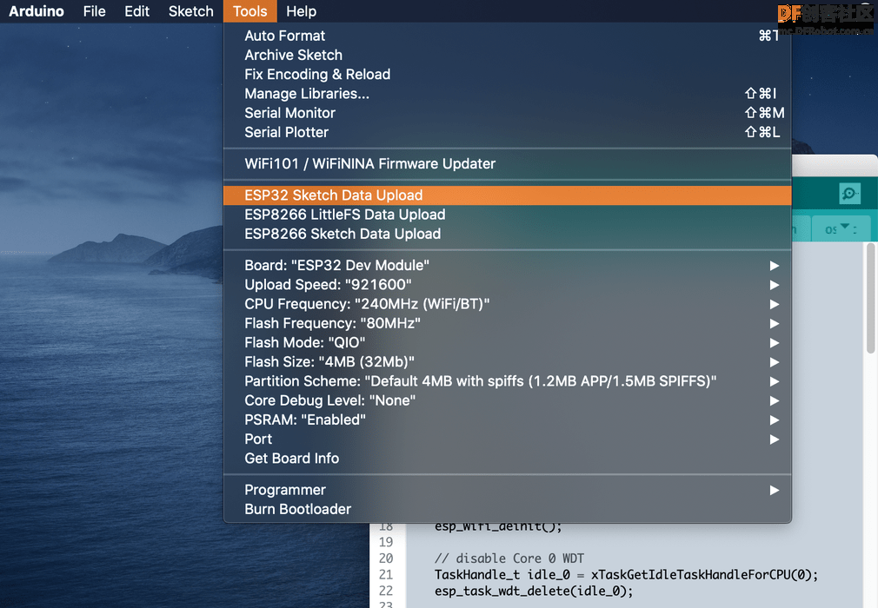The height and width of the screenshot is (608, 878).
Task: Click code line "// disable Core 0 WDT"
Action: (x=509, y=558)
